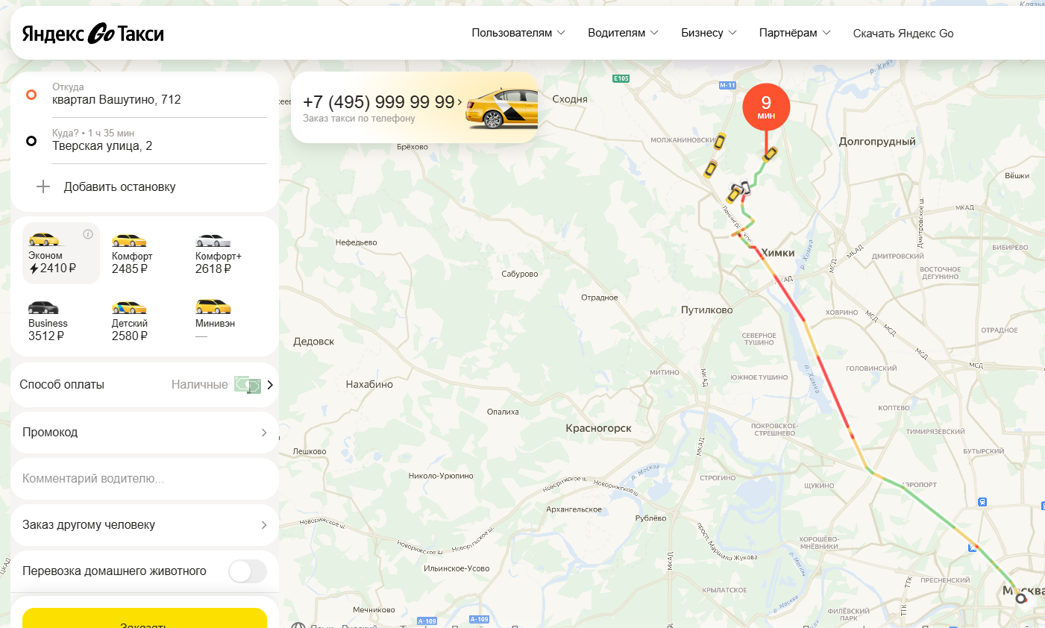This screenshot has height=628, width=1045.
Task: Select the Business tariff car icon
Action: [x=43, y=307]
